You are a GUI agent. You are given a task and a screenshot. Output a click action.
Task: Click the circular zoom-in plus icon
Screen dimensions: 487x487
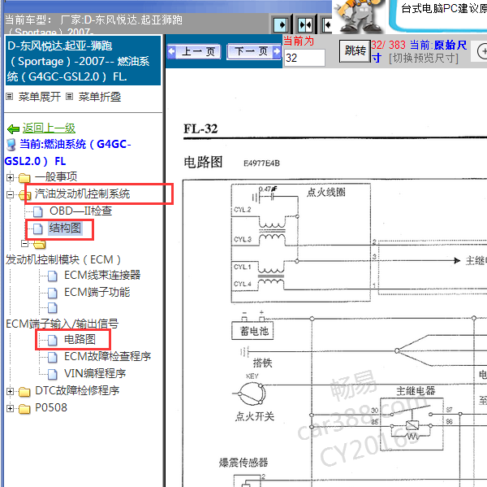(x=482, y=51)
